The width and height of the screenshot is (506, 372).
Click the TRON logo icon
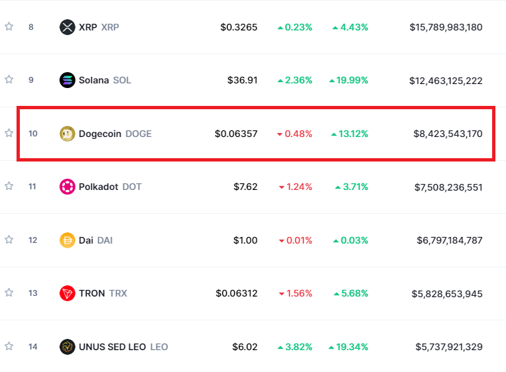tap(67, 293)
